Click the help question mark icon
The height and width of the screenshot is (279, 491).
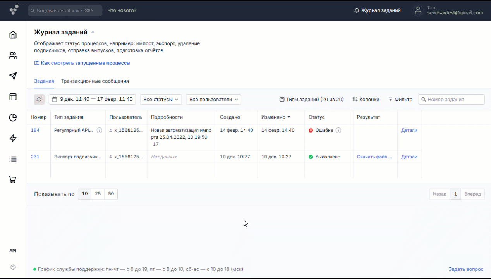coord(13,267)
